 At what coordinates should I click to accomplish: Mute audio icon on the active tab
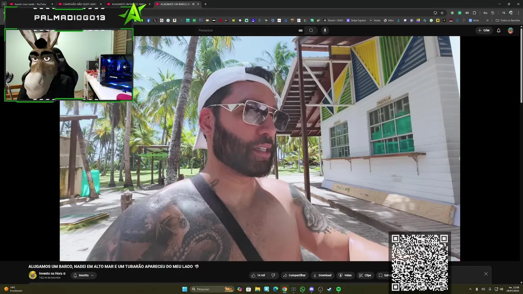click(x=193, y=4)
